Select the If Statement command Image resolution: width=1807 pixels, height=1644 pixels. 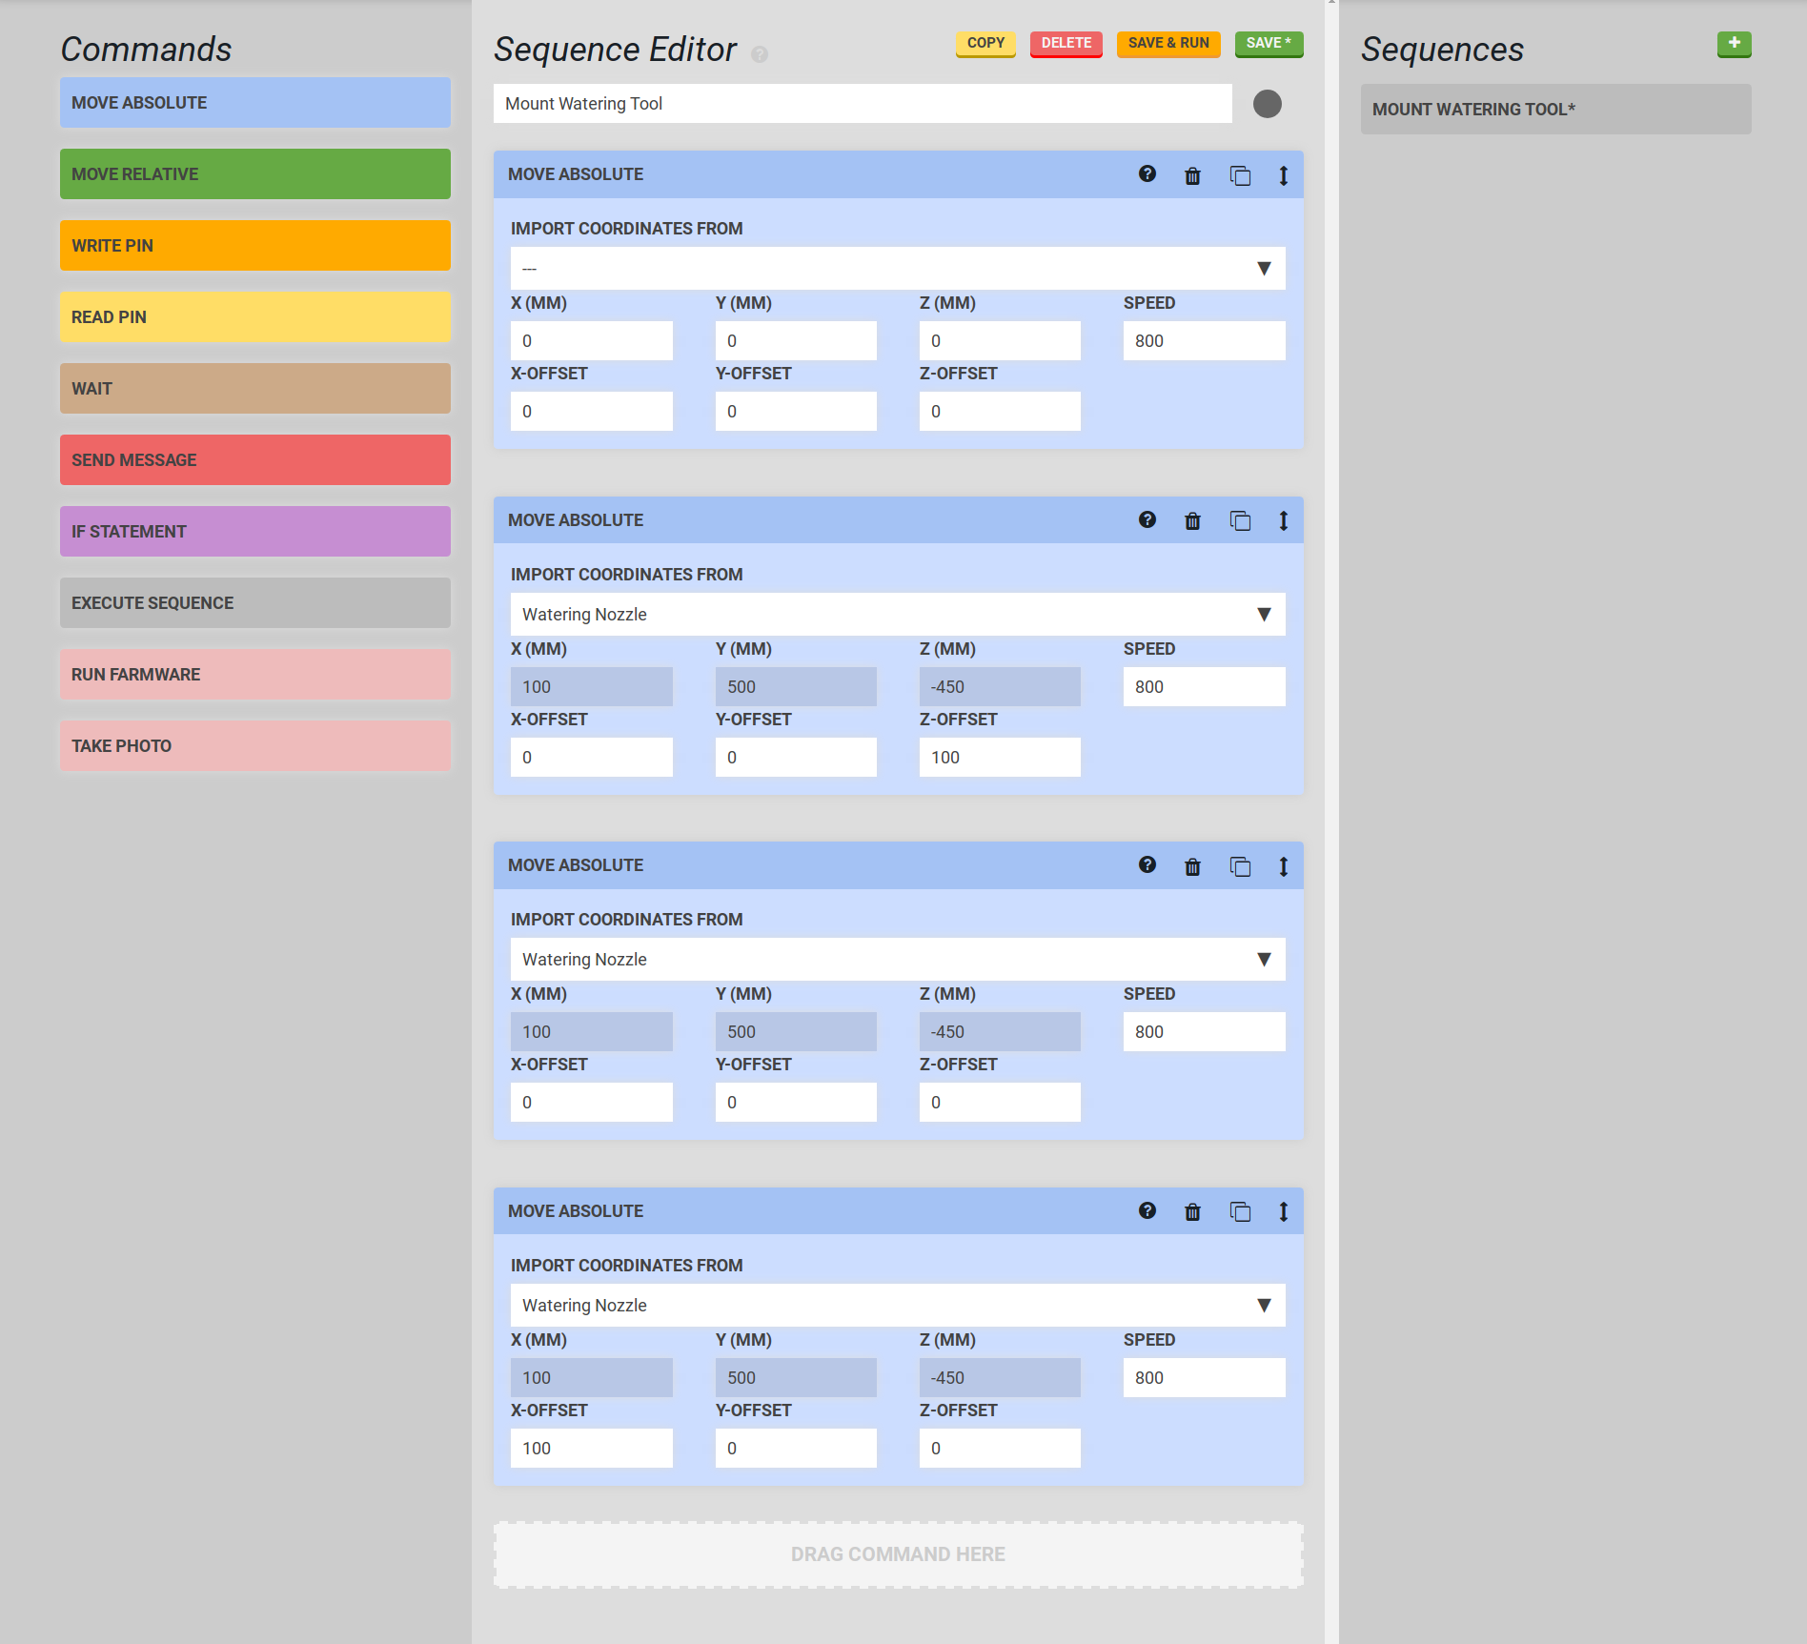point(254,532)
